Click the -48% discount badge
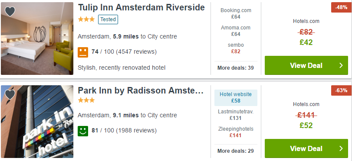 [342, 7]
